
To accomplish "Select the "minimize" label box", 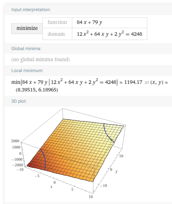I will pos(27,28).
